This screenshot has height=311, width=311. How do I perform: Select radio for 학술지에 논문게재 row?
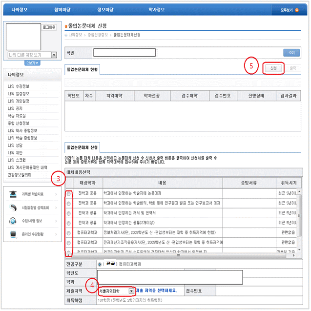click(68, 193)
